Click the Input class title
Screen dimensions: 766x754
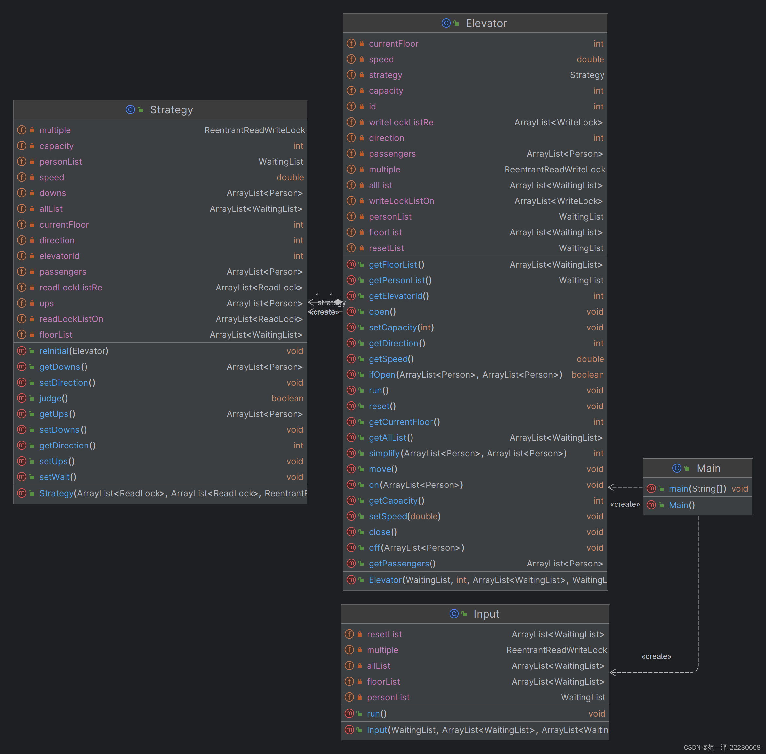(x=486, y=614)
